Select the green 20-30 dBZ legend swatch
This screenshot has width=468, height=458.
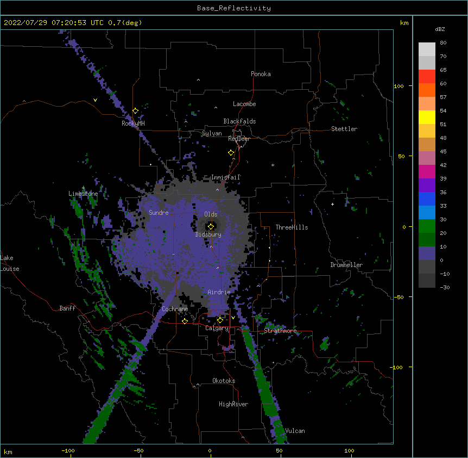pyautogui.click(x=427, y=226)
